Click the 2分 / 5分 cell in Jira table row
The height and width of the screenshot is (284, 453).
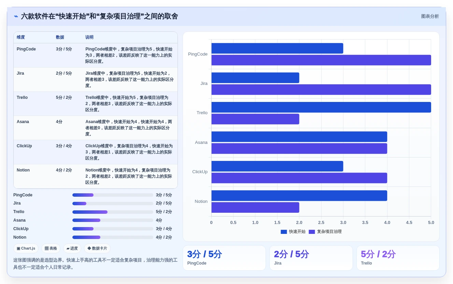[x=64, y=73]
